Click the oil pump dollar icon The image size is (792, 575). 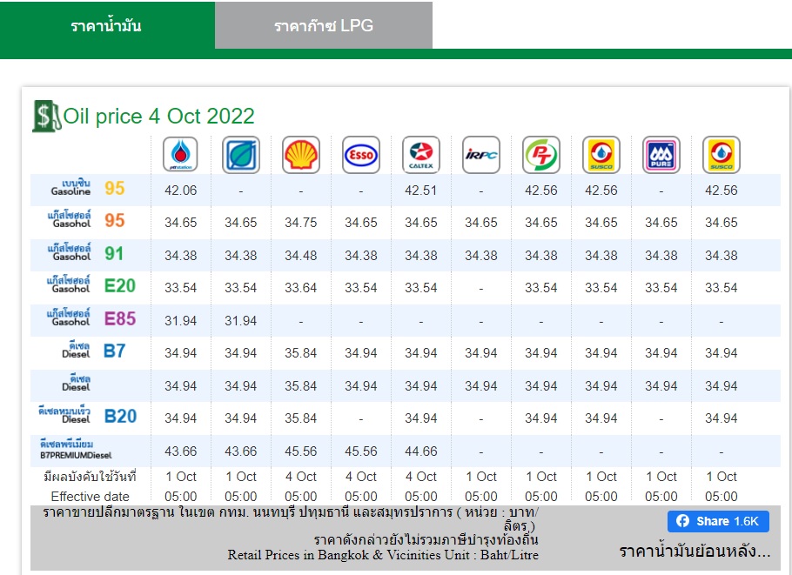46,116
